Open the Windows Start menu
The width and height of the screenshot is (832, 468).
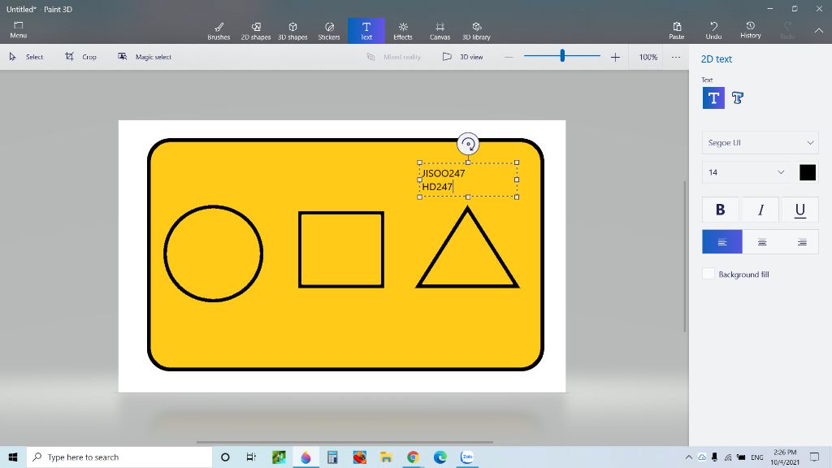(x=13, y=457)
